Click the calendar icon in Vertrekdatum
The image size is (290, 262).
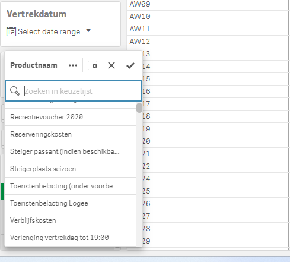coord(11,31)
